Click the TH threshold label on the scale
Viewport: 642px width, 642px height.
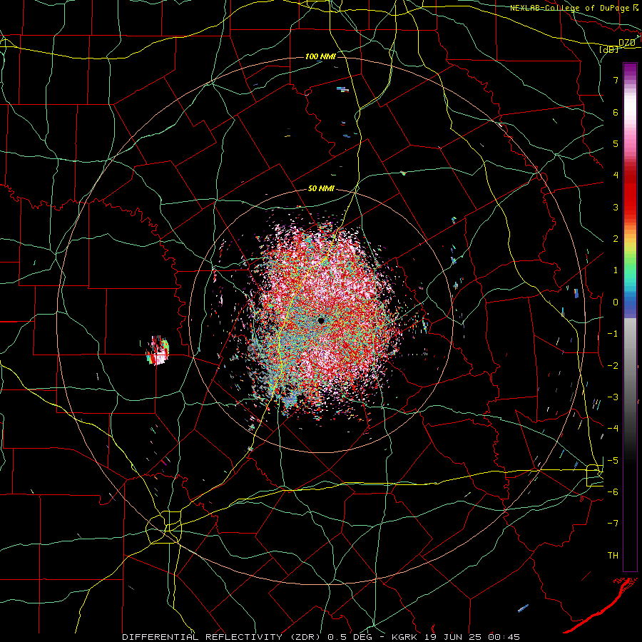613,556
